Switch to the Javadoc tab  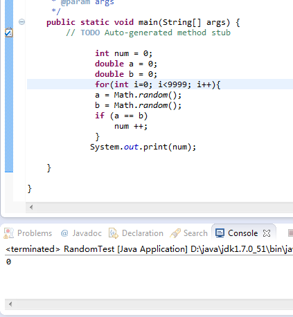[x=87, y=233]
